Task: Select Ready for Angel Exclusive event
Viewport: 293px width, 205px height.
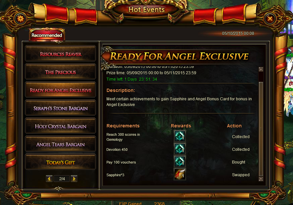Action: coord(61,90)
